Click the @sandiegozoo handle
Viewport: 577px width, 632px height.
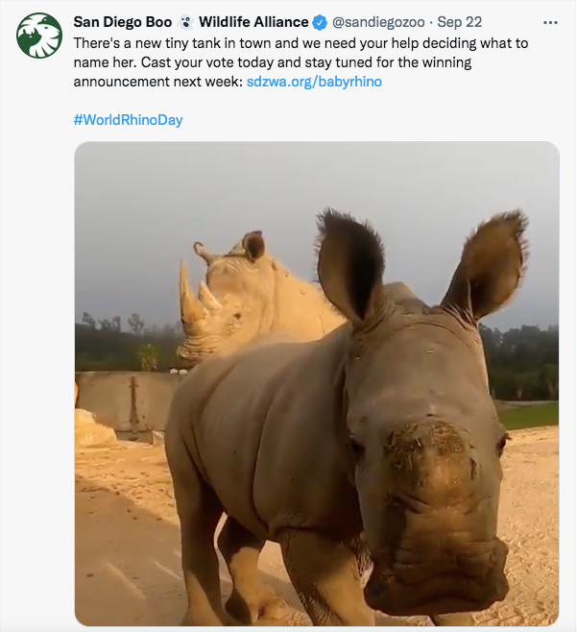coord(378,22)
